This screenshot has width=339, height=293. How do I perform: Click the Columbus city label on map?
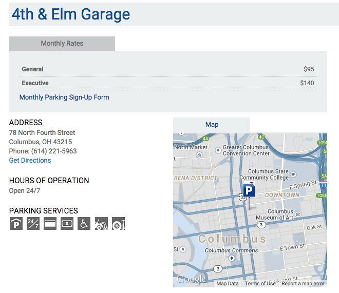tap(232, 239)
